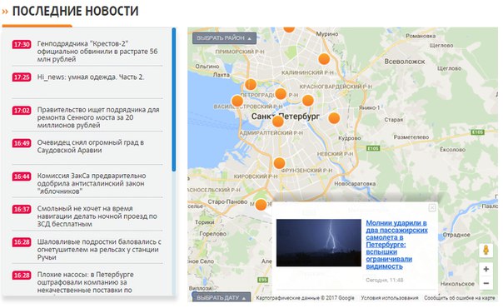This screenshot has width=503, height=308.
Task: Click the orange marker on Васильевский остров
Action: click(237, 101)
